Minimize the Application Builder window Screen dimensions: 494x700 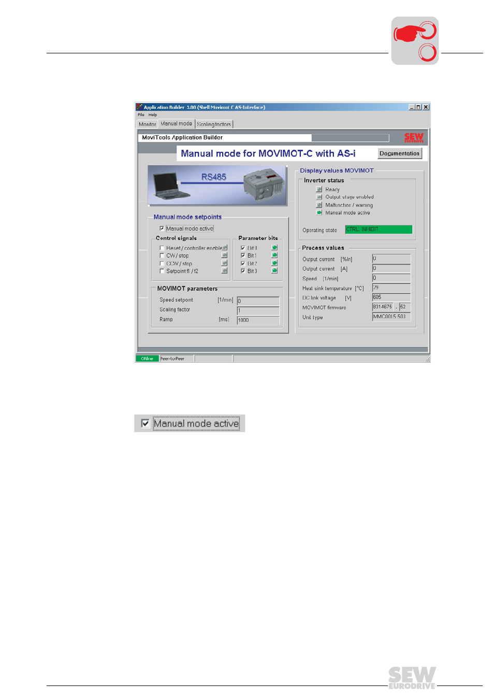point(412,107)
